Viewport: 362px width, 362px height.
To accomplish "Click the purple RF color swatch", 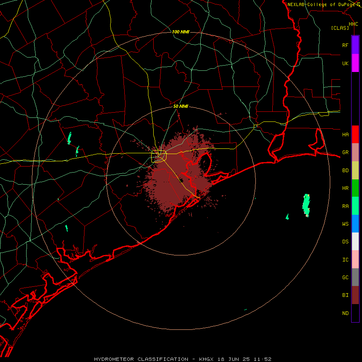I will point(355,45).
